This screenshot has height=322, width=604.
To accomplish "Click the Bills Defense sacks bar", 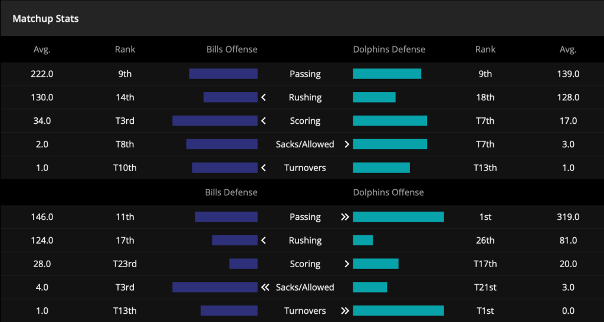I will point(215,287).
